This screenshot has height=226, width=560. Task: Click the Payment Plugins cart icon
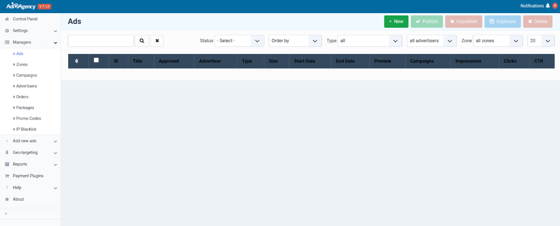(7, 176)
